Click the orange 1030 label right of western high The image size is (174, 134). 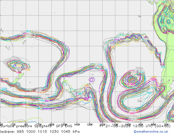pos(28,70)
